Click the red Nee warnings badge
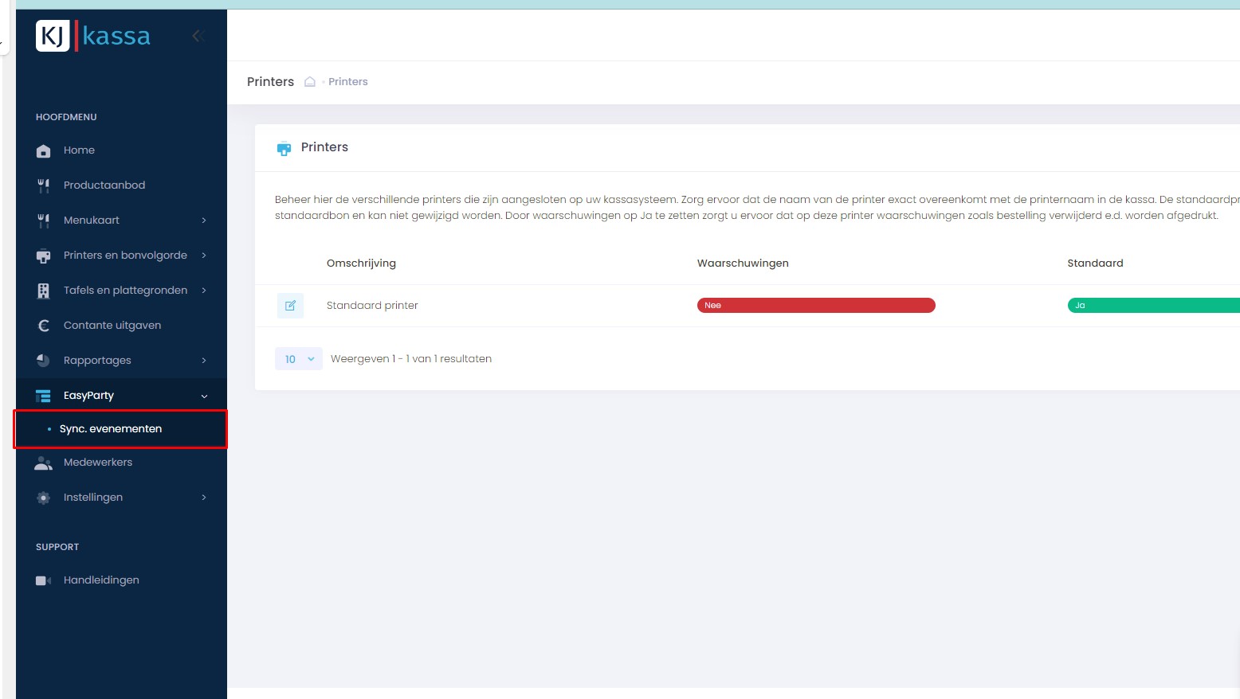 pyautogui.click(x=815, y=306)
